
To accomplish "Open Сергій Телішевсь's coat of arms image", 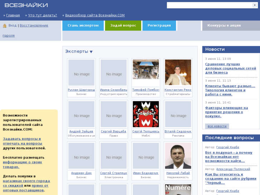I will [146, 114].
